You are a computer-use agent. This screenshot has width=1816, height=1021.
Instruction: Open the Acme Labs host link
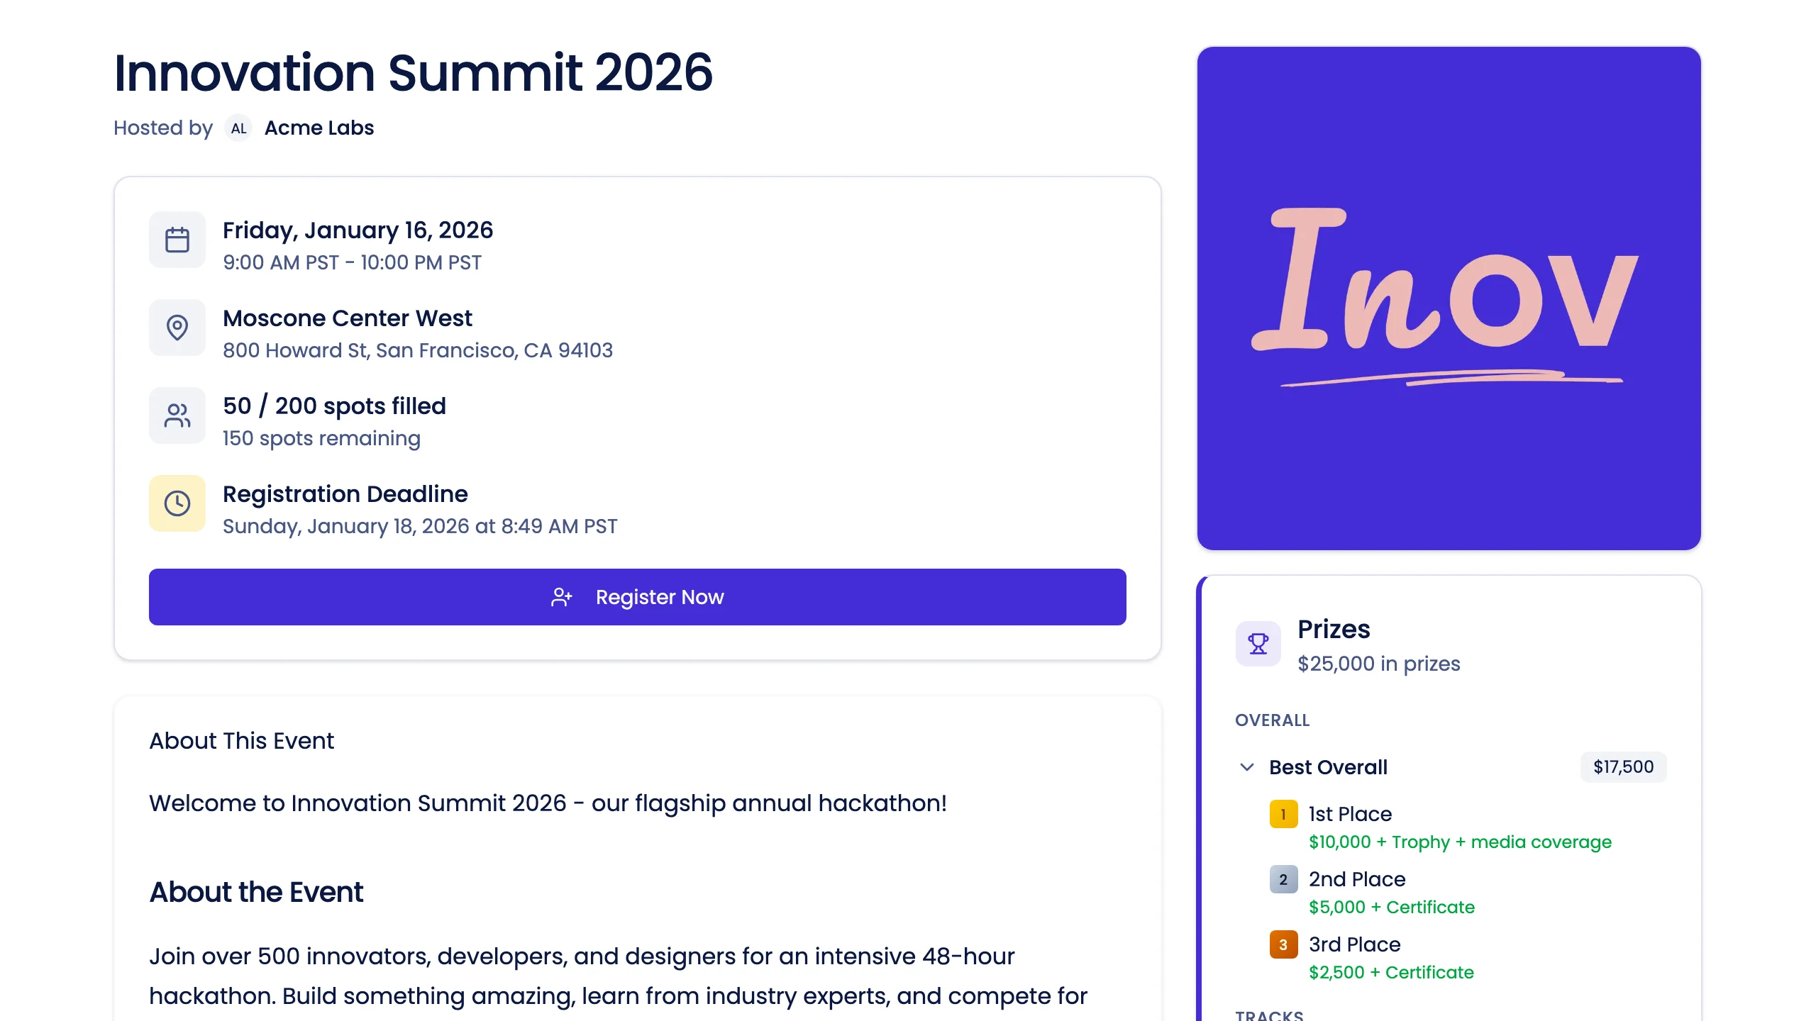[318, 128]
